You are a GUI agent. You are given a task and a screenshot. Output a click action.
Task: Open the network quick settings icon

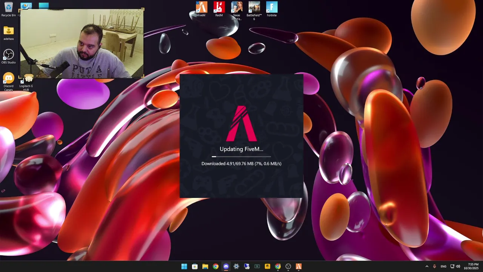coord(452,266)
